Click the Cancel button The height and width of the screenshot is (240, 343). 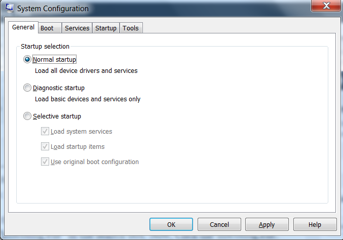click(219, 224)
